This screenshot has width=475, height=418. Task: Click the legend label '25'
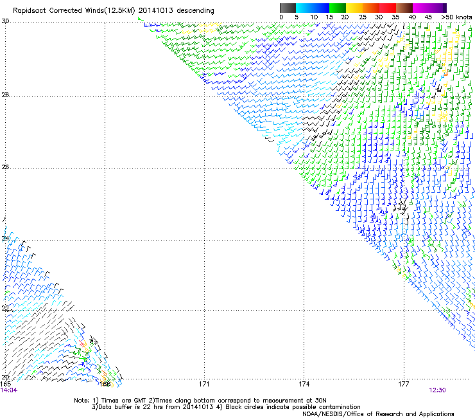(363, 17)
